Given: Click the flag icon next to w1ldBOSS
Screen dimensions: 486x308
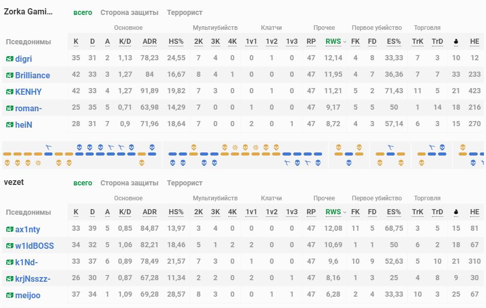Looking at the screenshot, I should [9, 246].
